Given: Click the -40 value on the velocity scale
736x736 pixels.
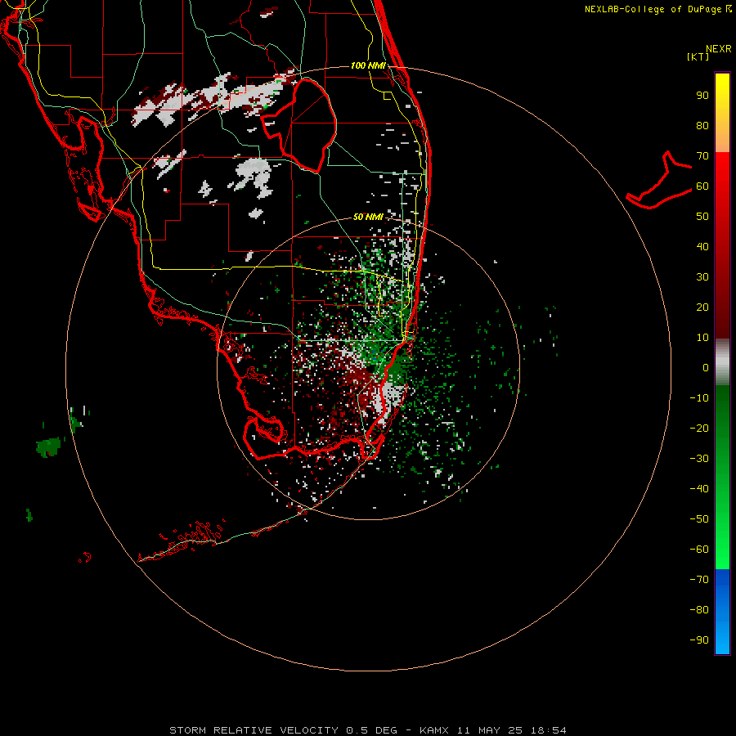Looking at the screenshot, I should pyautogui.click(x=699, y=489).
